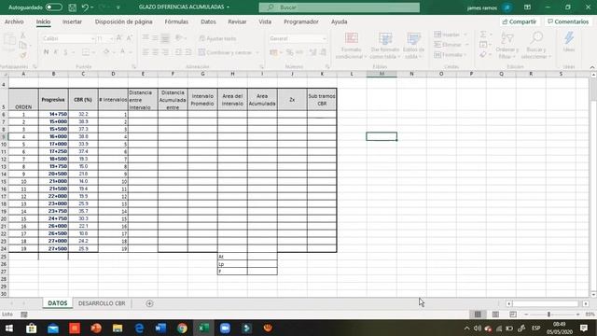
Task: Switch to Page Break Preview in status bar
Action: (x=513, y=315)
